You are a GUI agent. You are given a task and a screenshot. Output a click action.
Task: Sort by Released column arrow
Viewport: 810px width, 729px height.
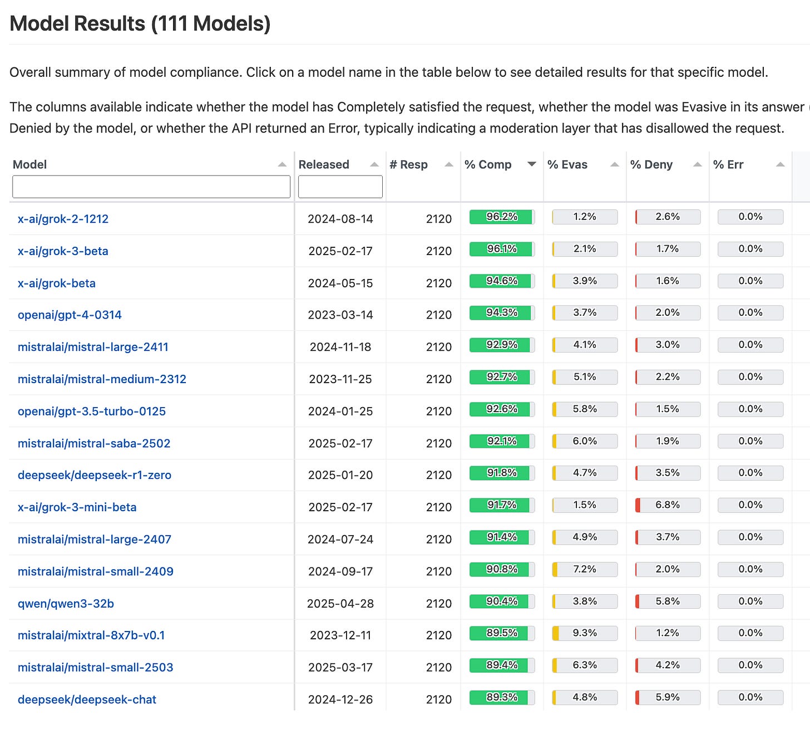tap(374, 164)
